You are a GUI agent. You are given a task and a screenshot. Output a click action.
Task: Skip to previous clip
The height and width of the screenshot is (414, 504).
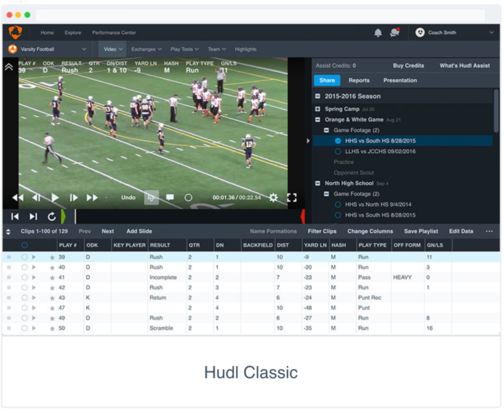tap(14, 217)
